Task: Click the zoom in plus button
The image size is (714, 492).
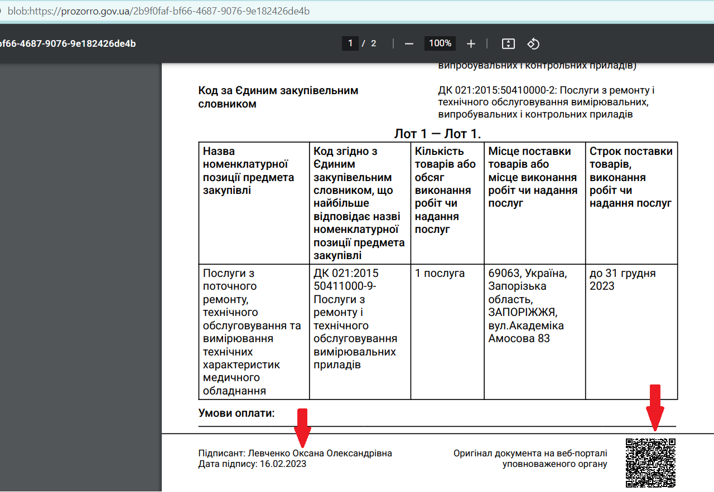Action: (x=471, y=43)
